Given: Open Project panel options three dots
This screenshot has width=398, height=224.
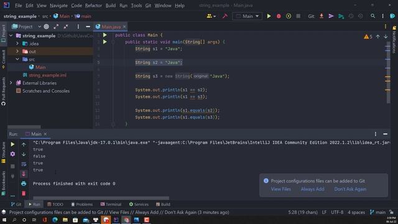Looking at the screenshot, I should 78,27.
